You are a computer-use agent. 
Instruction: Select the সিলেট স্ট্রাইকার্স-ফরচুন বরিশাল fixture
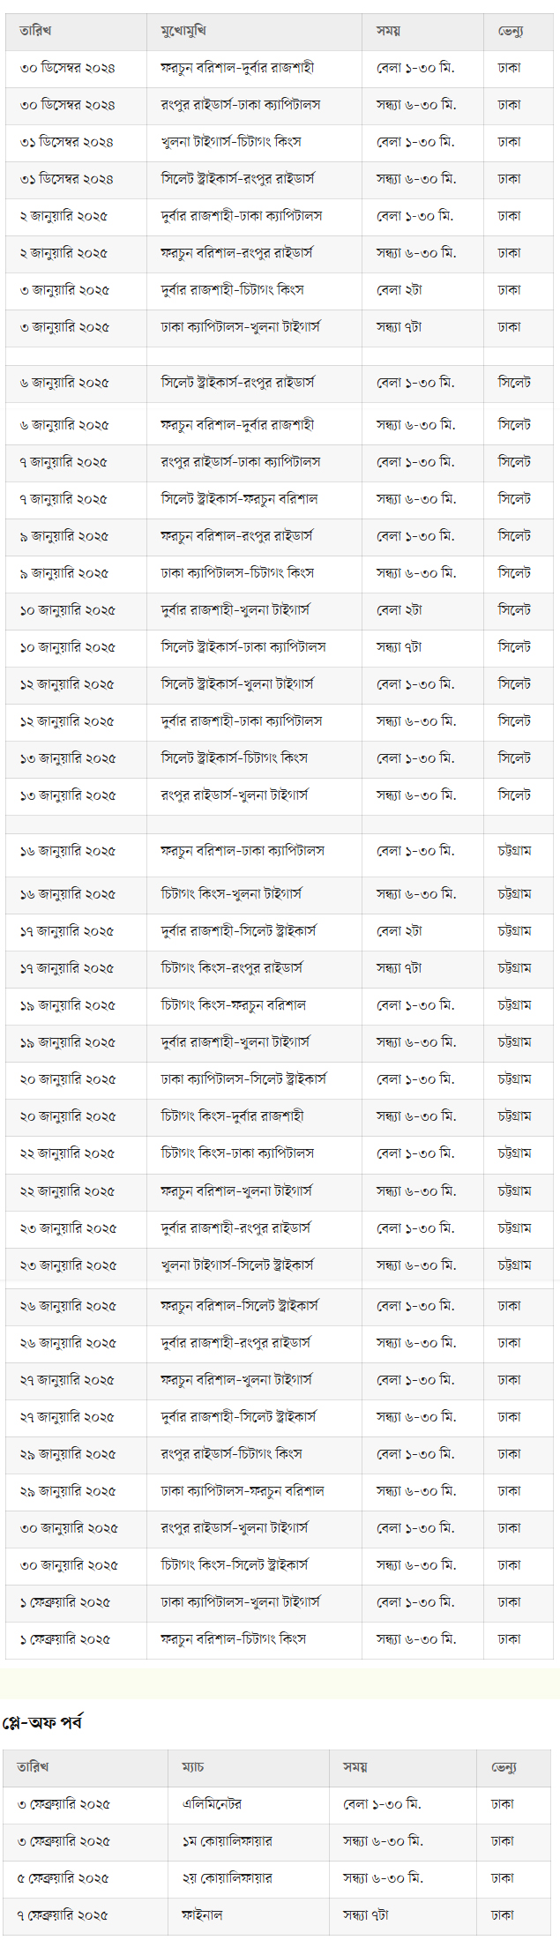(x=239, y=499)
